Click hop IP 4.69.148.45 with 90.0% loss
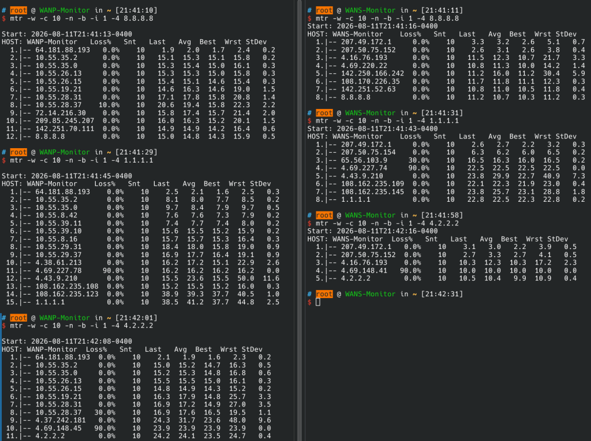The width and height of the screenshot is (591, 441). (58, 428)
